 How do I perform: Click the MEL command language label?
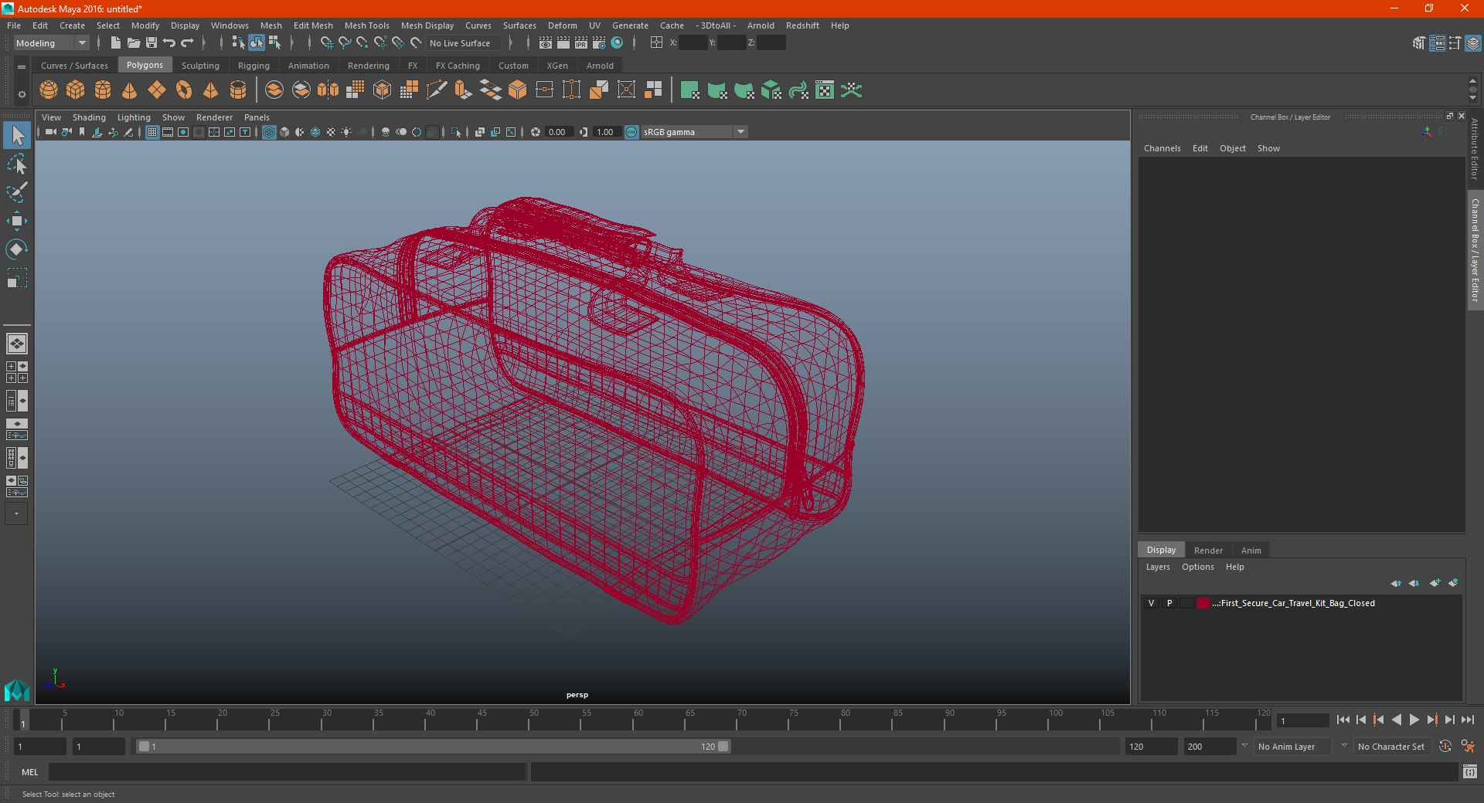click(29, 772)
